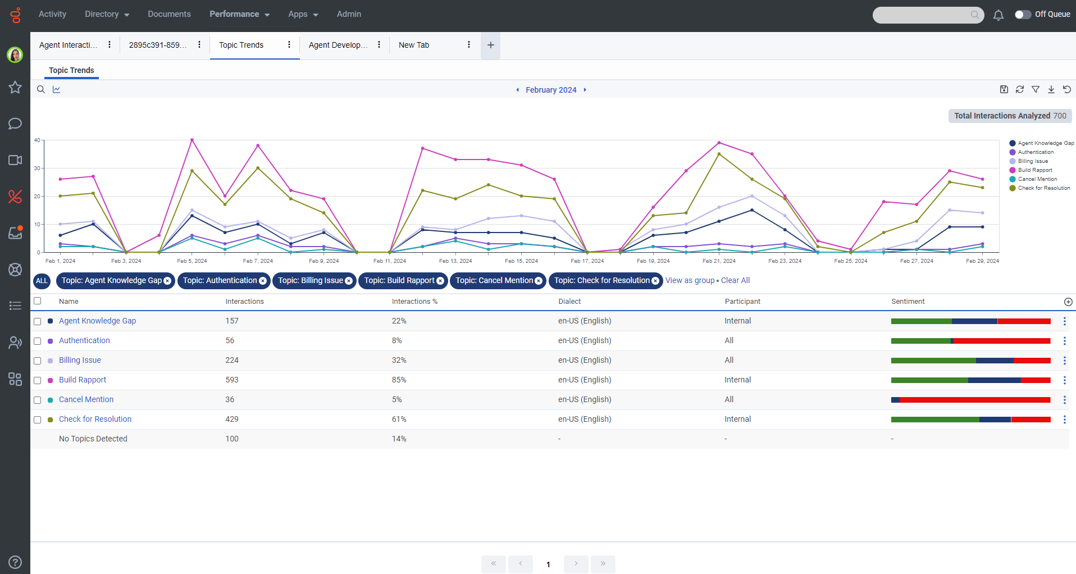Click the View as group link
Image resolution: width=1076 pixels, height=574 pixels.
tap(690, 280)
